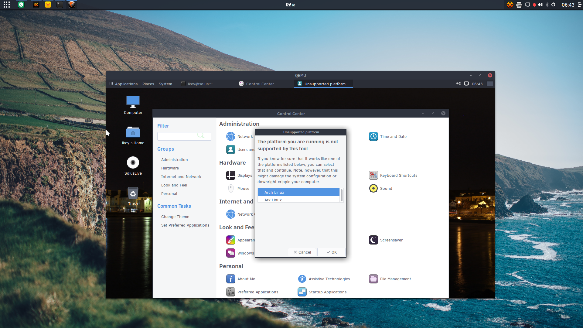Switch to Unsupported platform taskbar entry

coord(323,84)
